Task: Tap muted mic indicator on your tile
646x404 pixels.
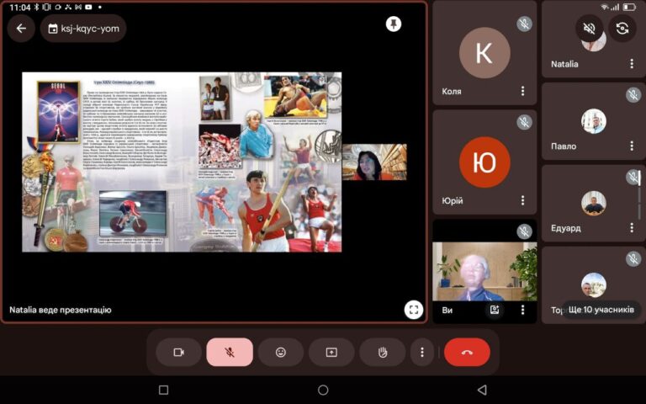Action: coord(524,231)
